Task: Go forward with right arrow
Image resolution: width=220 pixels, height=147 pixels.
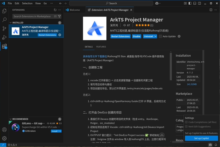Action: click(65, 3)
